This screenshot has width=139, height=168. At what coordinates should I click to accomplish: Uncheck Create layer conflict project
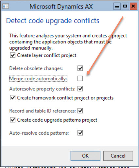coord(13,55)
